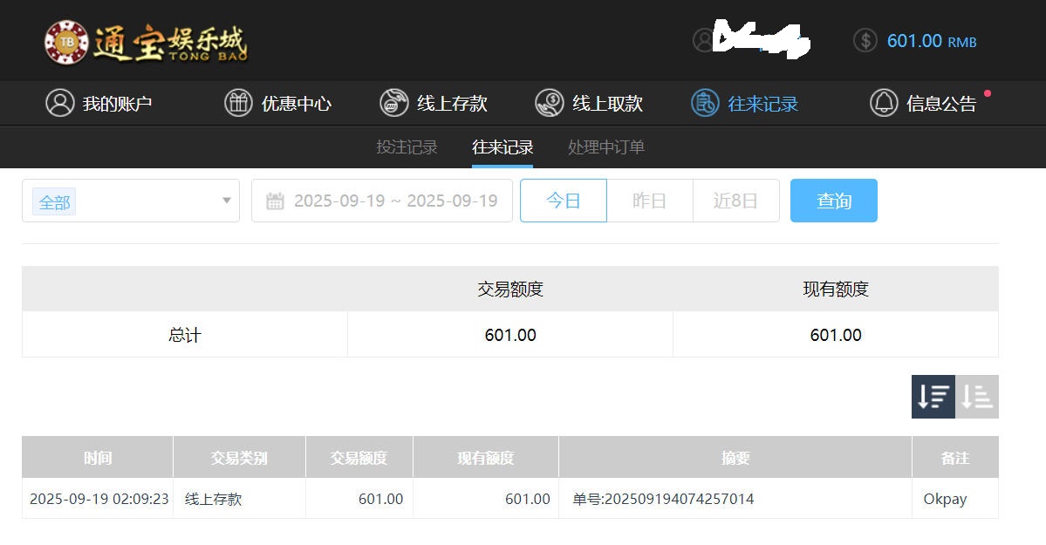This screenshot has height=545, width=1046.
Task: Sort records in descending order
Action: pyautogui.click(x=933, y=397)
